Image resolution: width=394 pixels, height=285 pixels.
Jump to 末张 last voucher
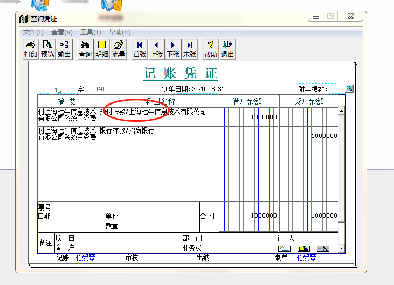190,49
